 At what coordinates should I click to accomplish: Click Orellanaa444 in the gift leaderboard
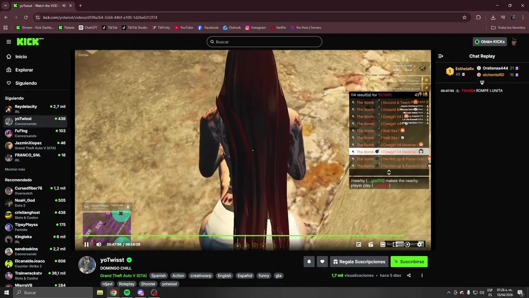click(495, 68)
